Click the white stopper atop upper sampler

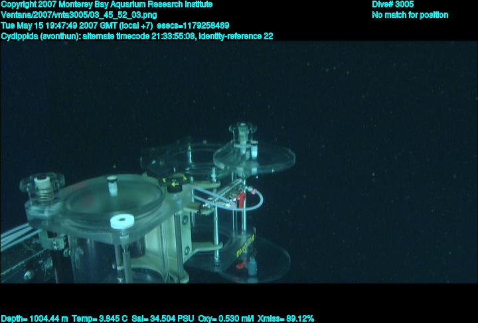click(x=254, y=151)
